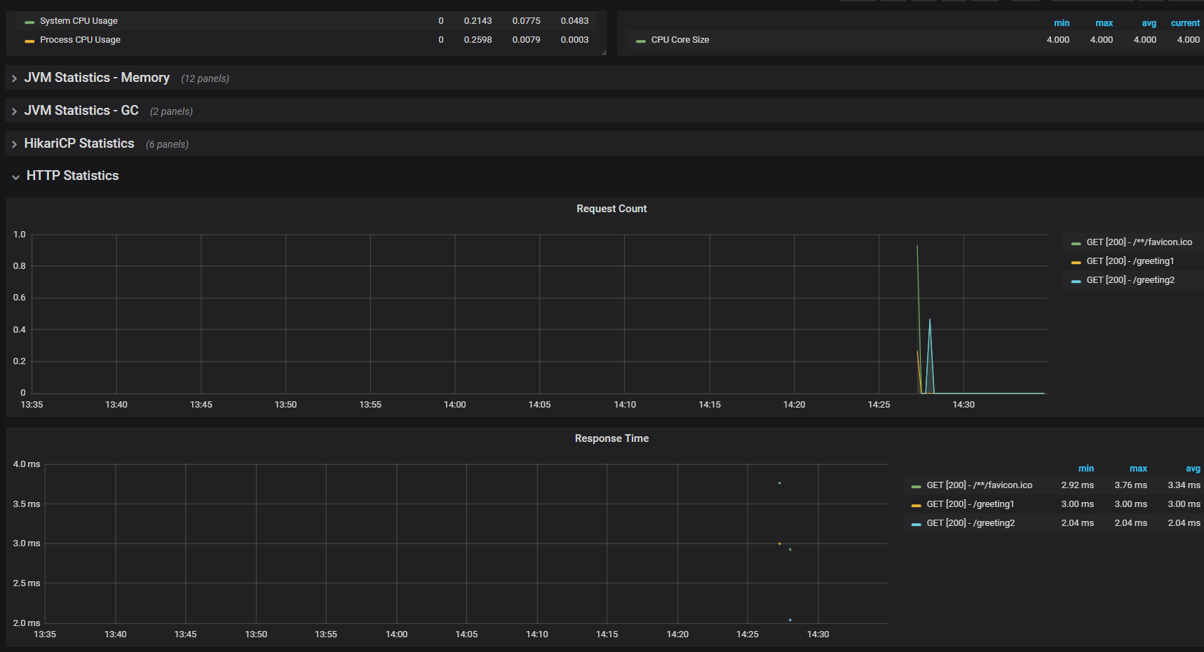Sort CPU Core Size legend by min
The width and height of the screenshot is (1204, 652).
1062,23
